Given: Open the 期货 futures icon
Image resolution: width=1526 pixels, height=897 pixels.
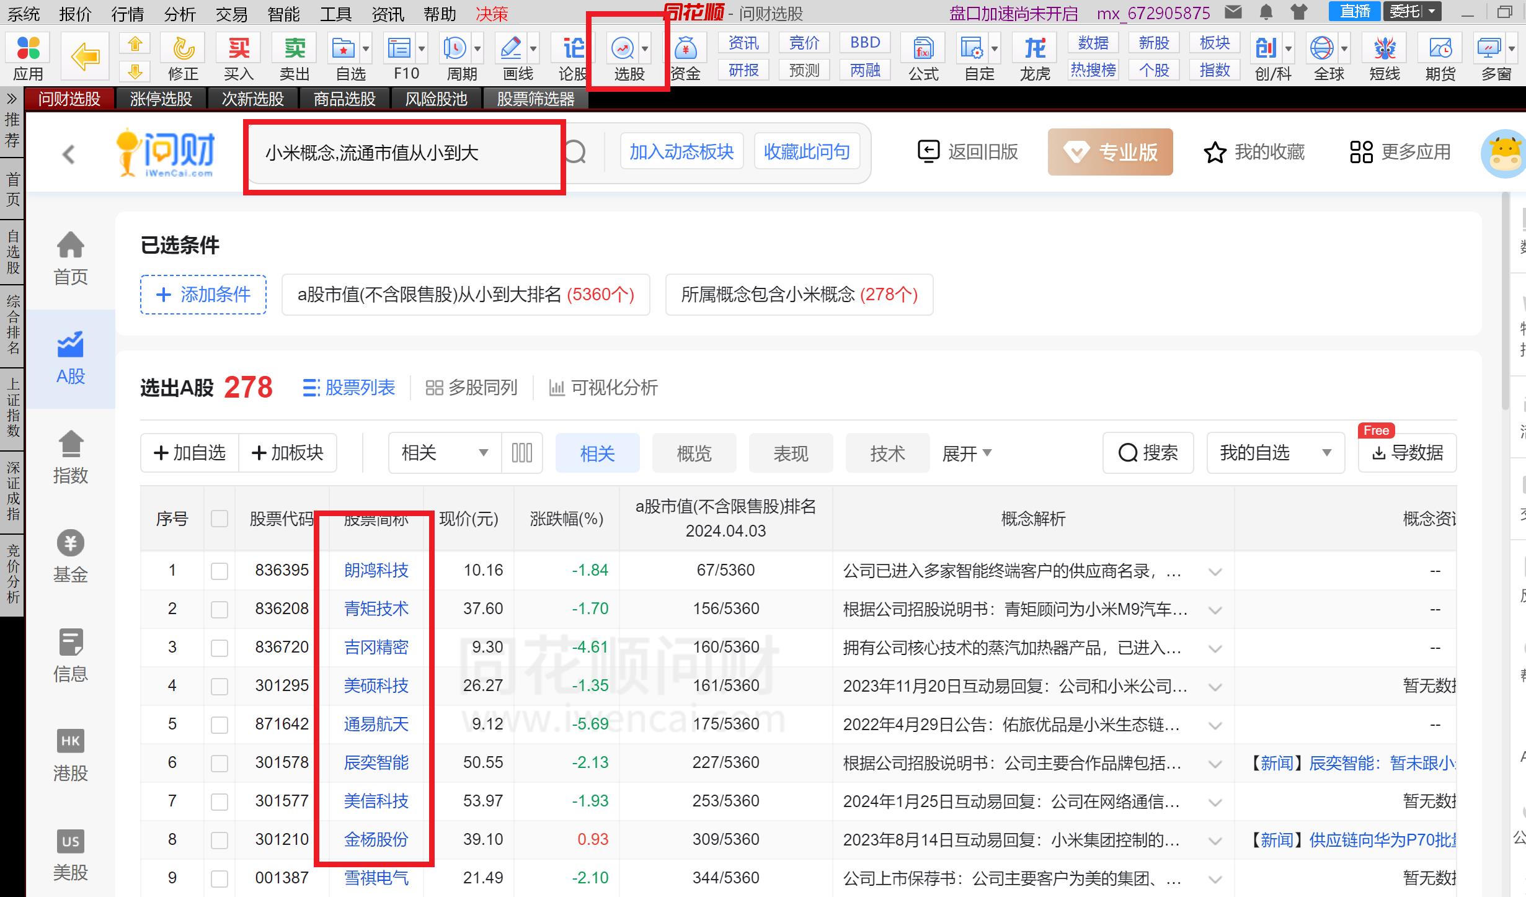Looking at the screenshot, I should tap(1440, 48).
